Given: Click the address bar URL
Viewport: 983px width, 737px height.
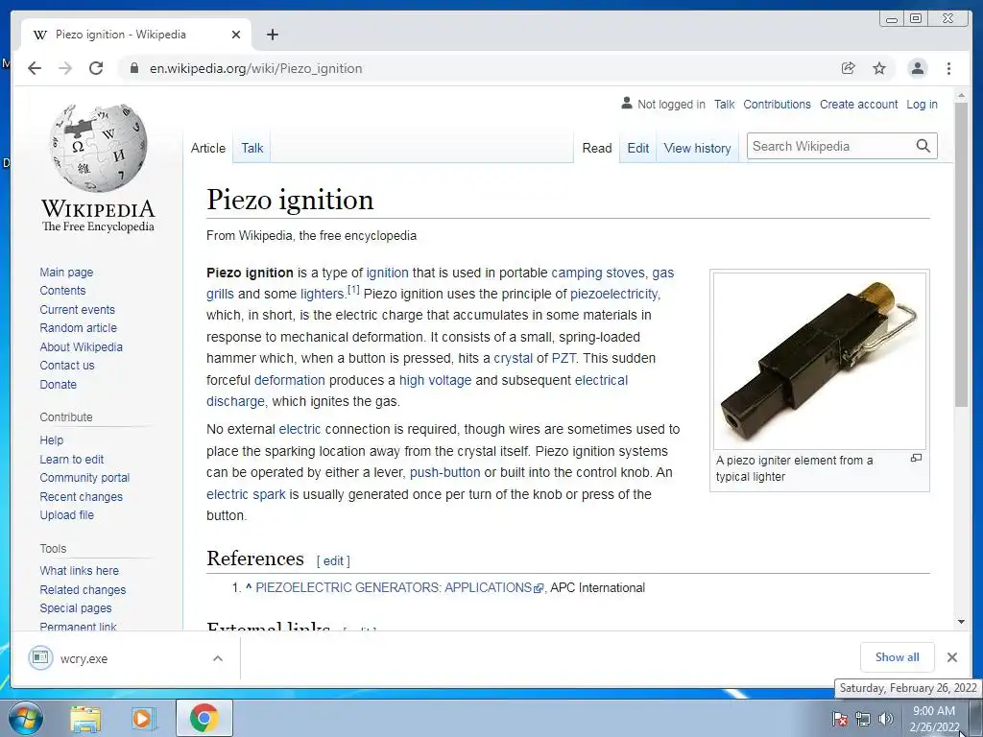Looking at the screenshot, I should pos(255,68).
